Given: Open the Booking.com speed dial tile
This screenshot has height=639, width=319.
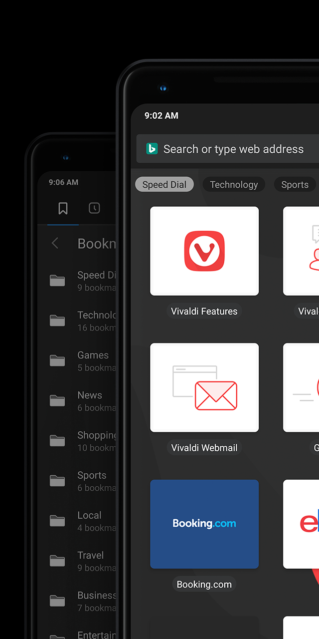Looking at the screenshot, I should tap(204, 524).
